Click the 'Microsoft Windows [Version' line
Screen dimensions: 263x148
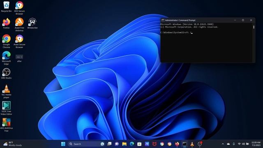coord(187,24)
